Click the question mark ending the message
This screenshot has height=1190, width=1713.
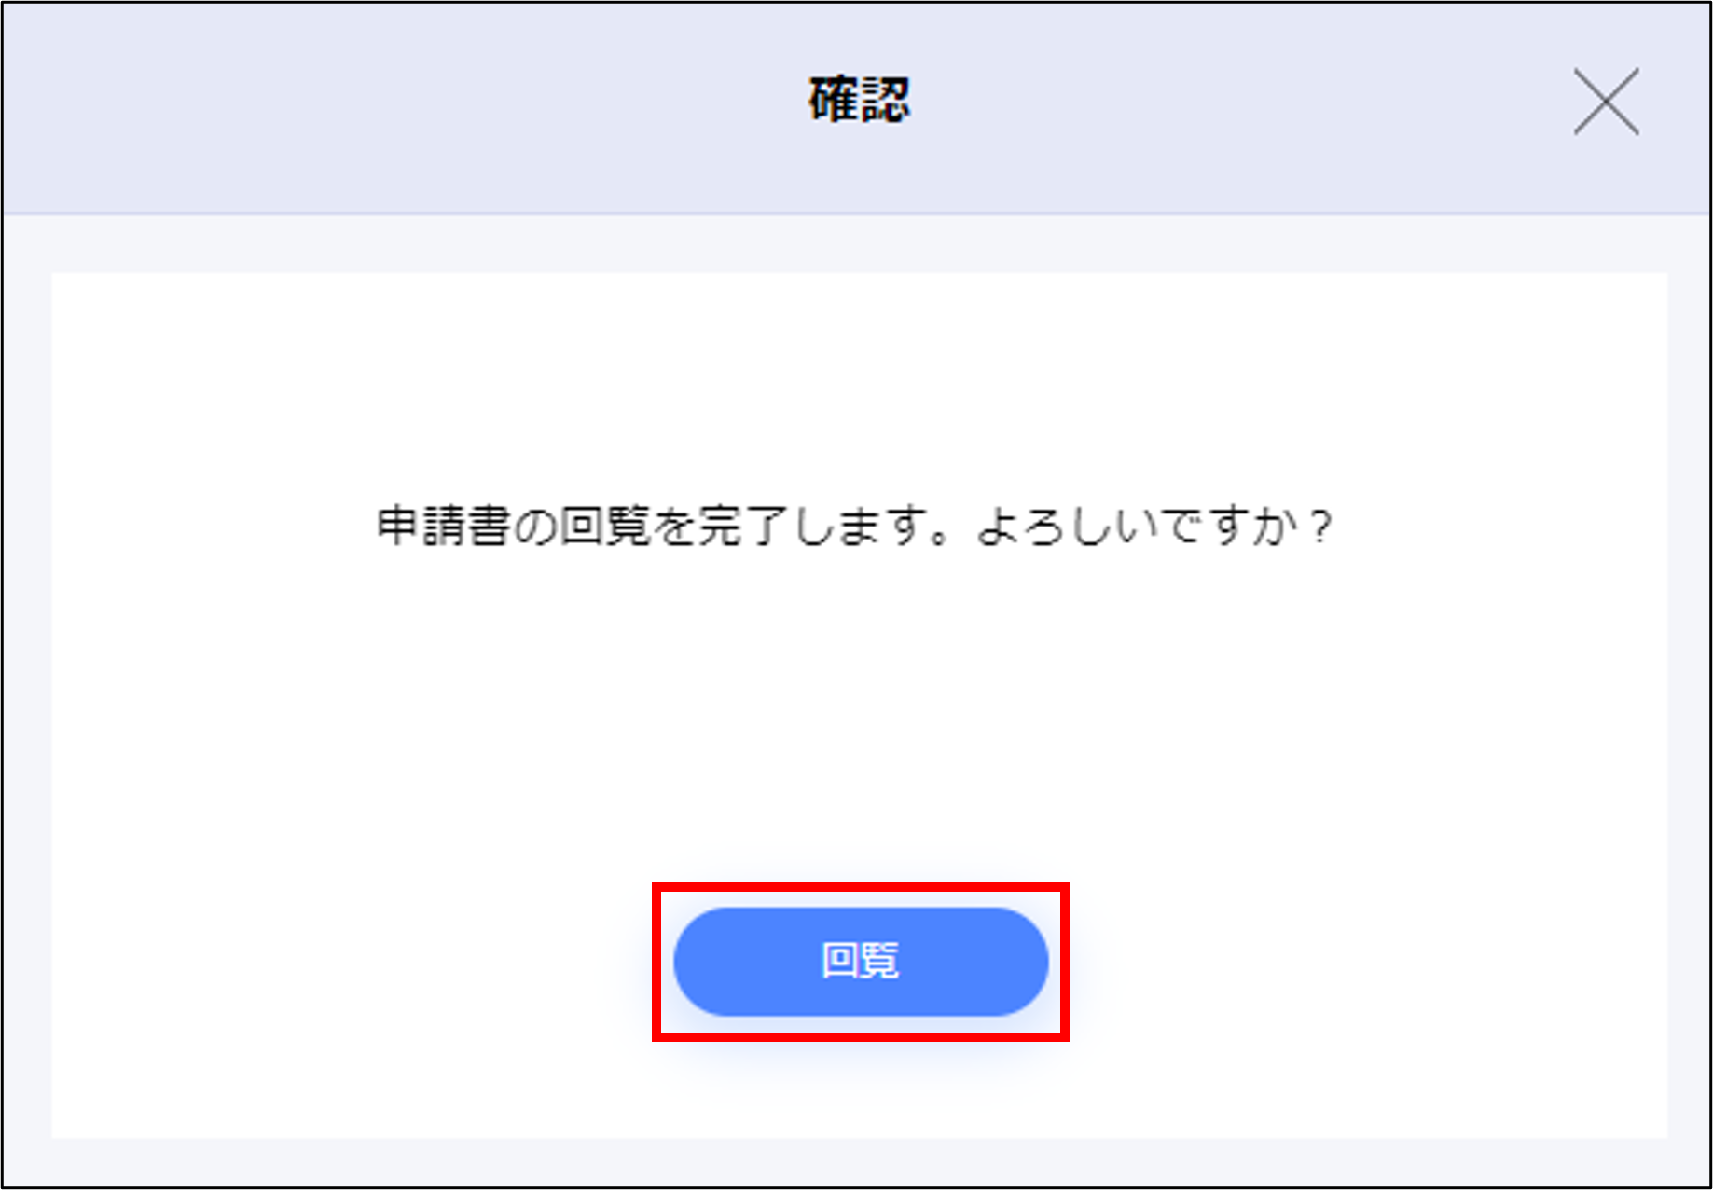pyautogui.click(x=1319, y=527)
